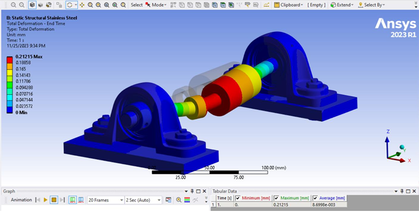Play the deformation animation
Screen dimensions: 419x212
[45, 200]
